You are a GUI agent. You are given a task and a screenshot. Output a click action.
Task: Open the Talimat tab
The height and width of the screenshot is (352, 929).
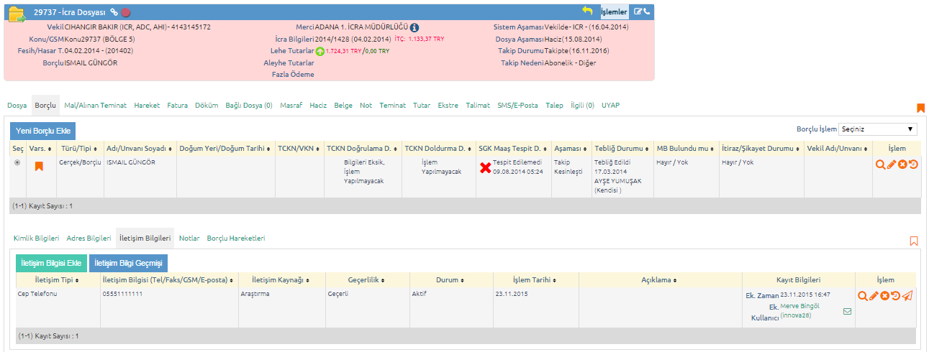pos(478,106)
